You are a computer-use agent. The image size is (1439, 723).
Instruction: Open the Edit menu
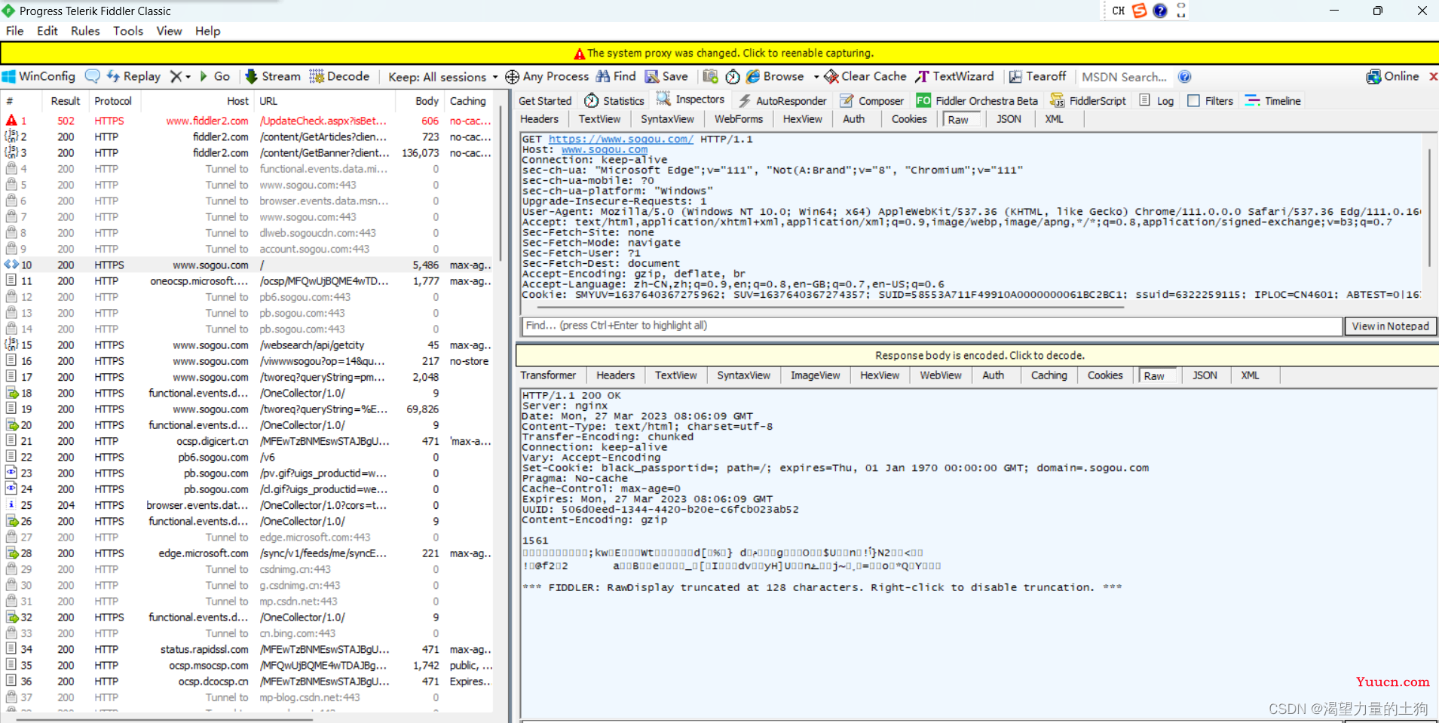[47, 31]
